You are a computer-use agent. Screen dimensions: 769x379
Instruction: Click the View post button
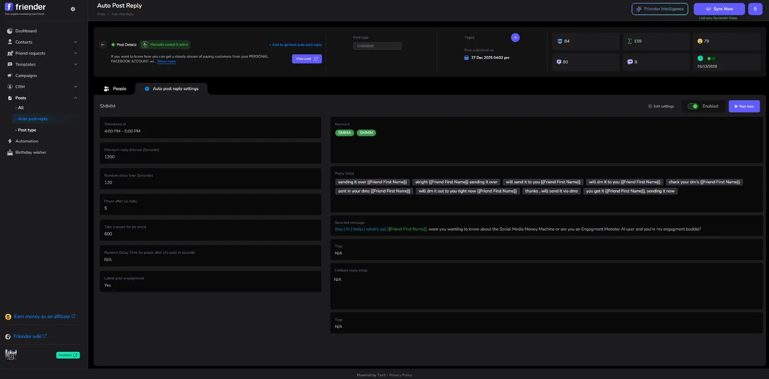(307, 59)
